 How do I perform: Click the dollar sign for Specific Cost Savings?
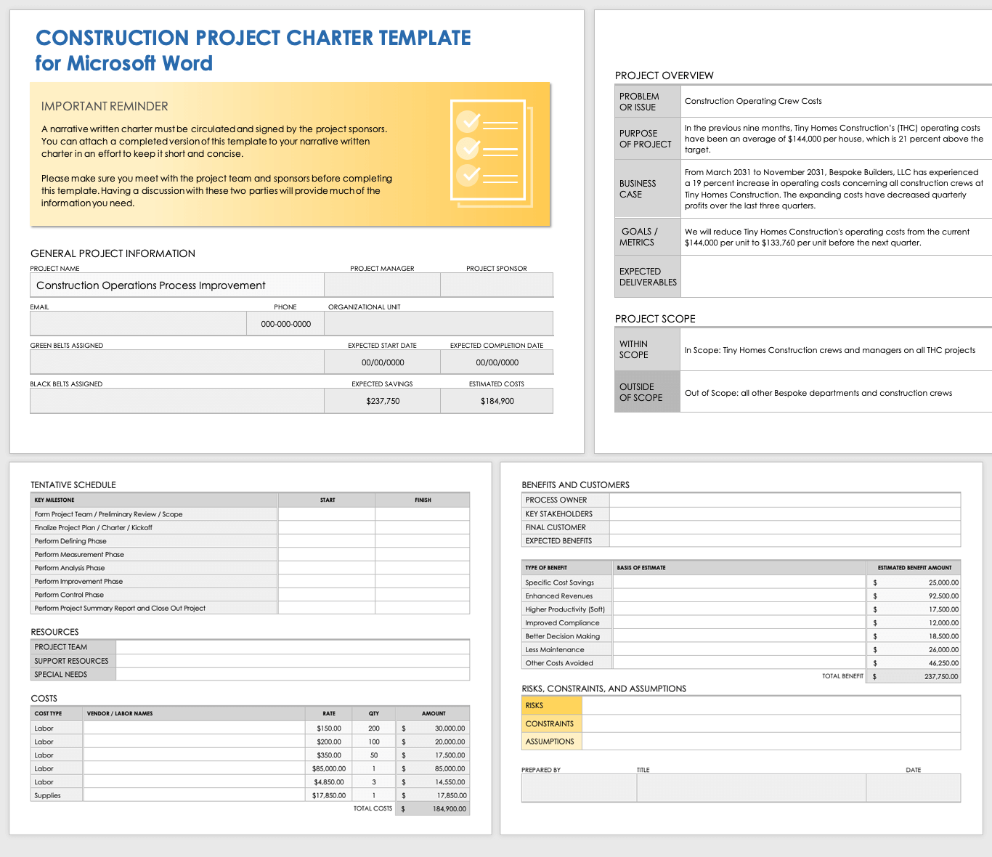pos(875,582)
